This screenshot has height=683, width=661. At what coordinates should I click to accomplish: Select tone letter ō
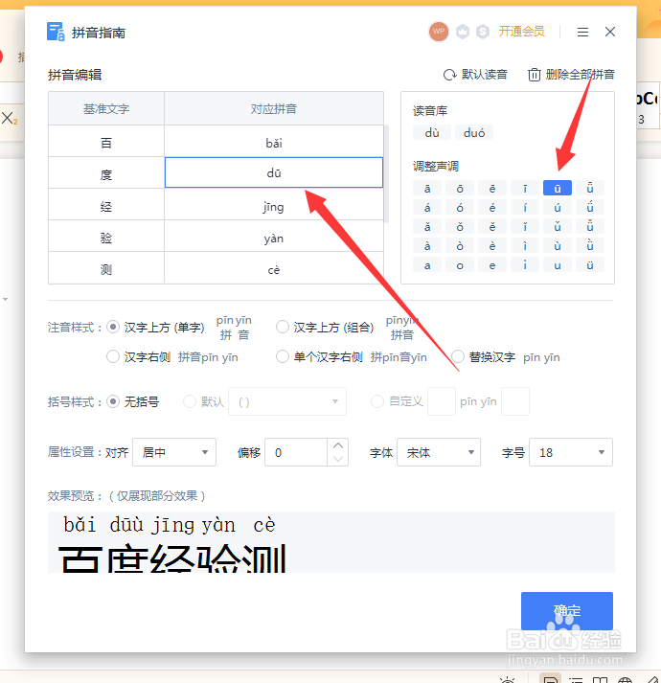pos(460,188)
